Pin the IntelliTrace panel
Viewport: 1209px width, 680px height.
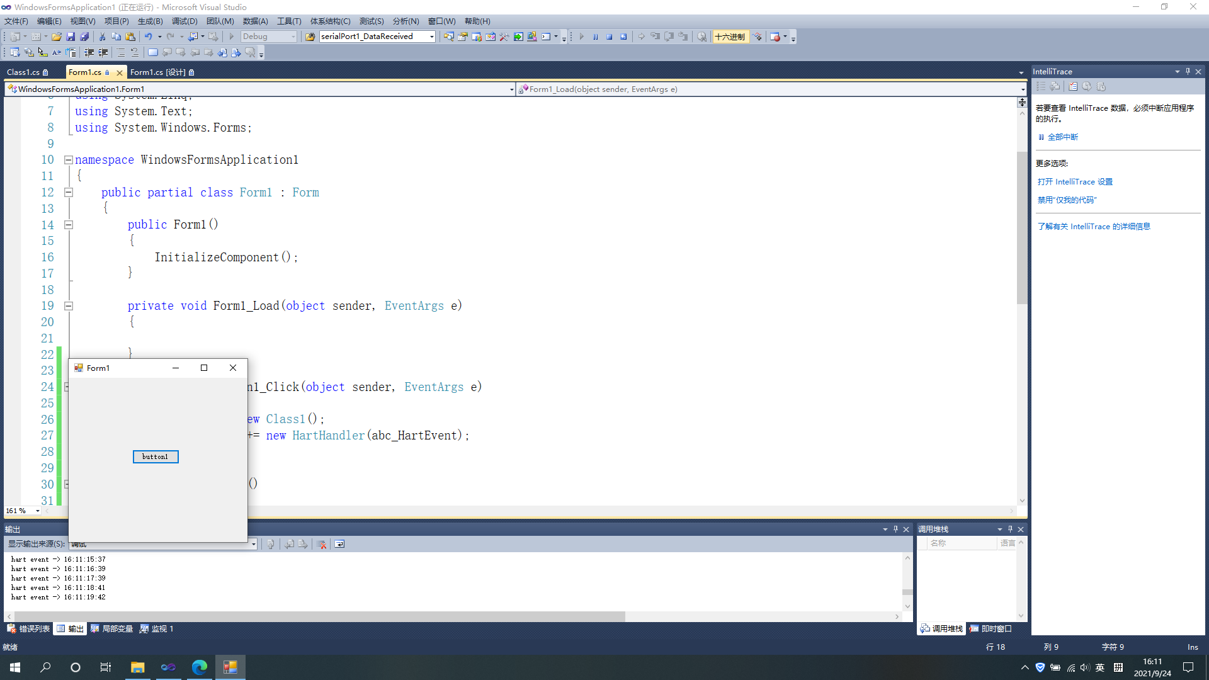click(x=1188, y=72)
